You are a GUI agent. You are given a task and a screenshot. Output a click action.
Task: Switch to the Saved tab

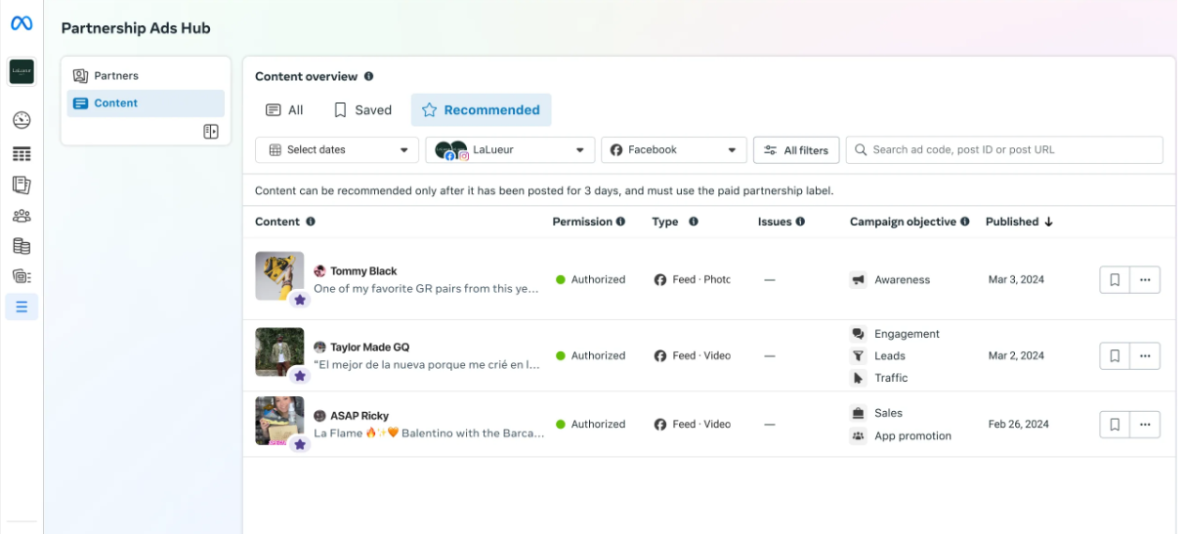click(x=362, y=110)
